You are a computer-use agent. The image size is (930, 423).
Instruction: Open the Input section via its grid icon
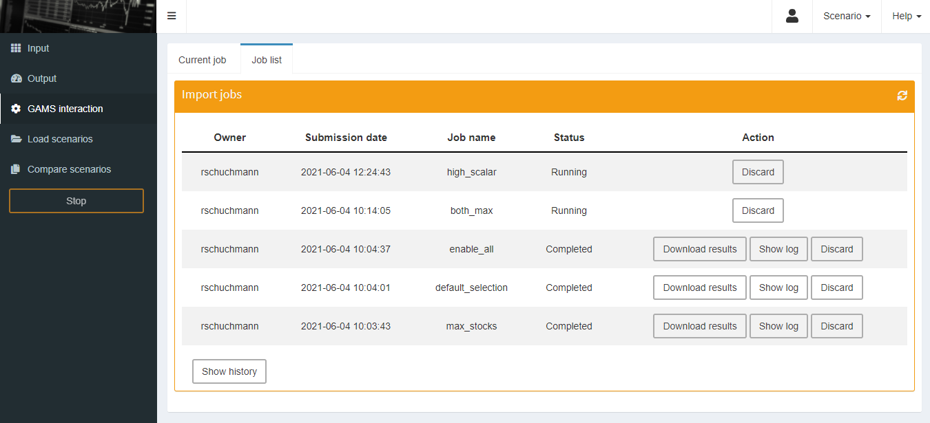[x=14, y=47]
